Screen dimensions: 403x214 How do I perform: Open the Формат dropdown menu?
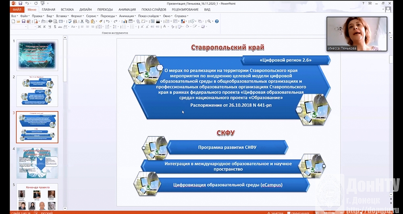(77, 16)
